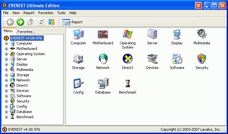Image resolution: width=228 pixels, height=134 pixels.
Task: Select DirectX in the tree
Action: (x=22, y=85)
